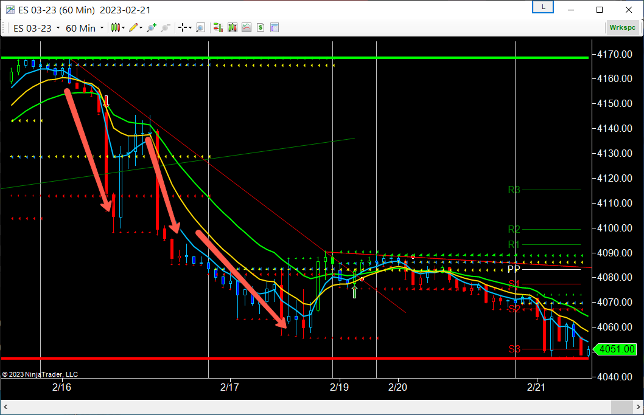Click the 2/20 date label

click(x=397, y=387)
